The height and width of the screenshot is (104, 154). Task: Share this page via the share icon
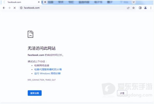click(128, 8)
